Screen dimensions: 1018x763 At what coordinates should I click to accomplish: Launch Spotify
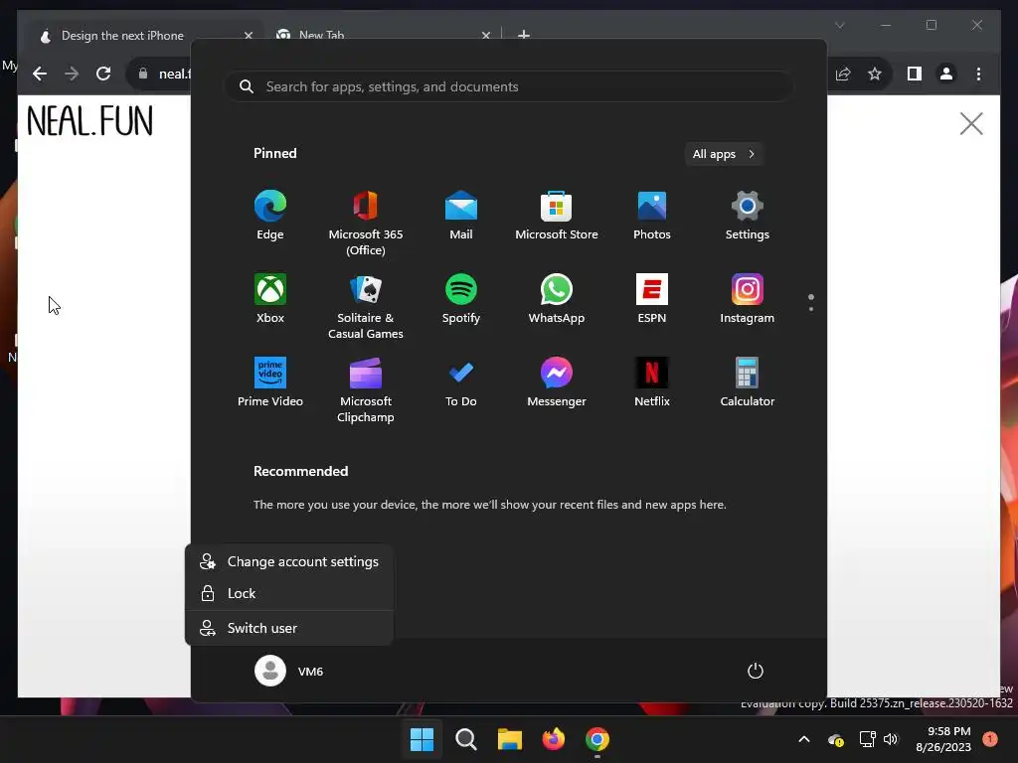pos(461,298)
